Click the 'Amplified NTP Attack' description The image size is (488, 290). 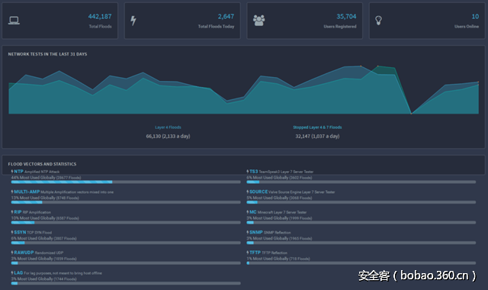(x=42, y=172)
